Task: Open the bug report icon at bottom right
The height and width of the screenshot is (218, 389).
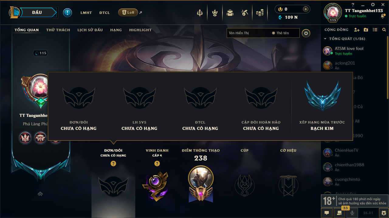Action: pos(384,213)
